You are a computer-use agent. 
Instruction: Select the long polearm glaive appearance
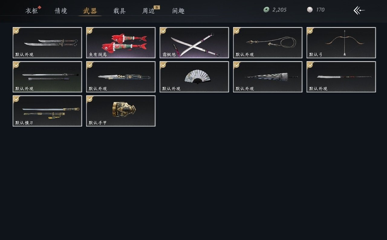341,77
